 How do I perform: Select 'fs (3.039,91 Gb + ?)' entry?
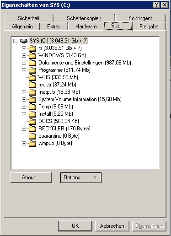point(60,48)
